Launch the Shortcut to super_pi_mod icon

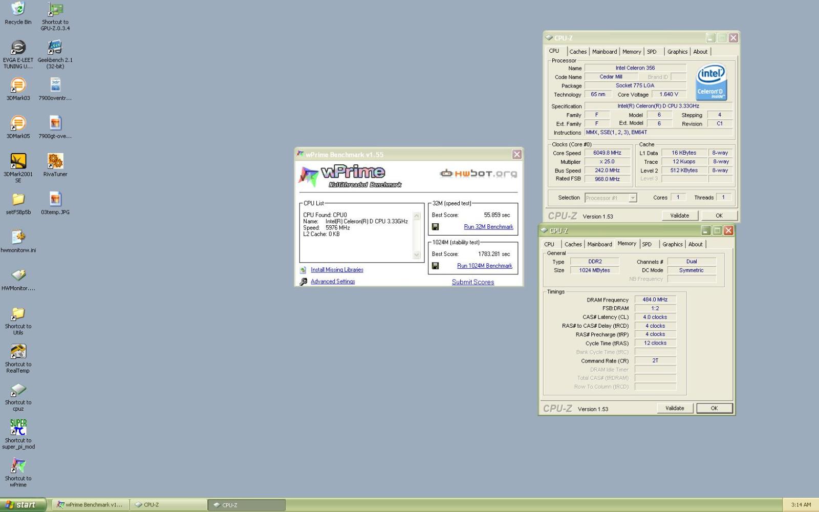(18, 428)
